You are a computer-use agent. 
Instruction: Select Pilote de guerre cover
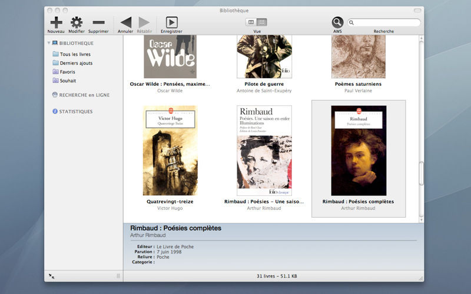tap(264, 56)
